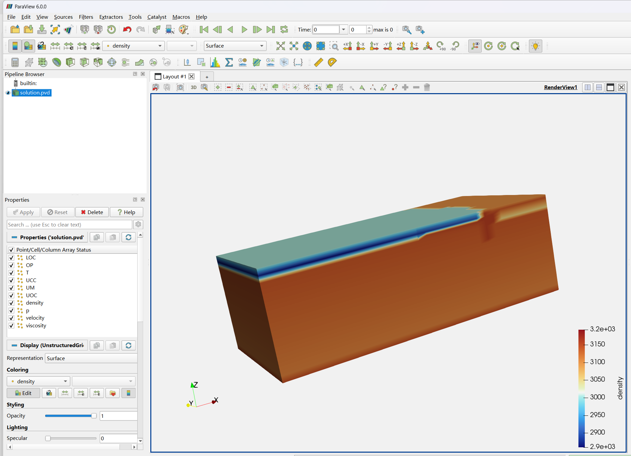Uncheck the velocity array checkbox
Screen dimensions: 631x456
click(x=11, y=318)
